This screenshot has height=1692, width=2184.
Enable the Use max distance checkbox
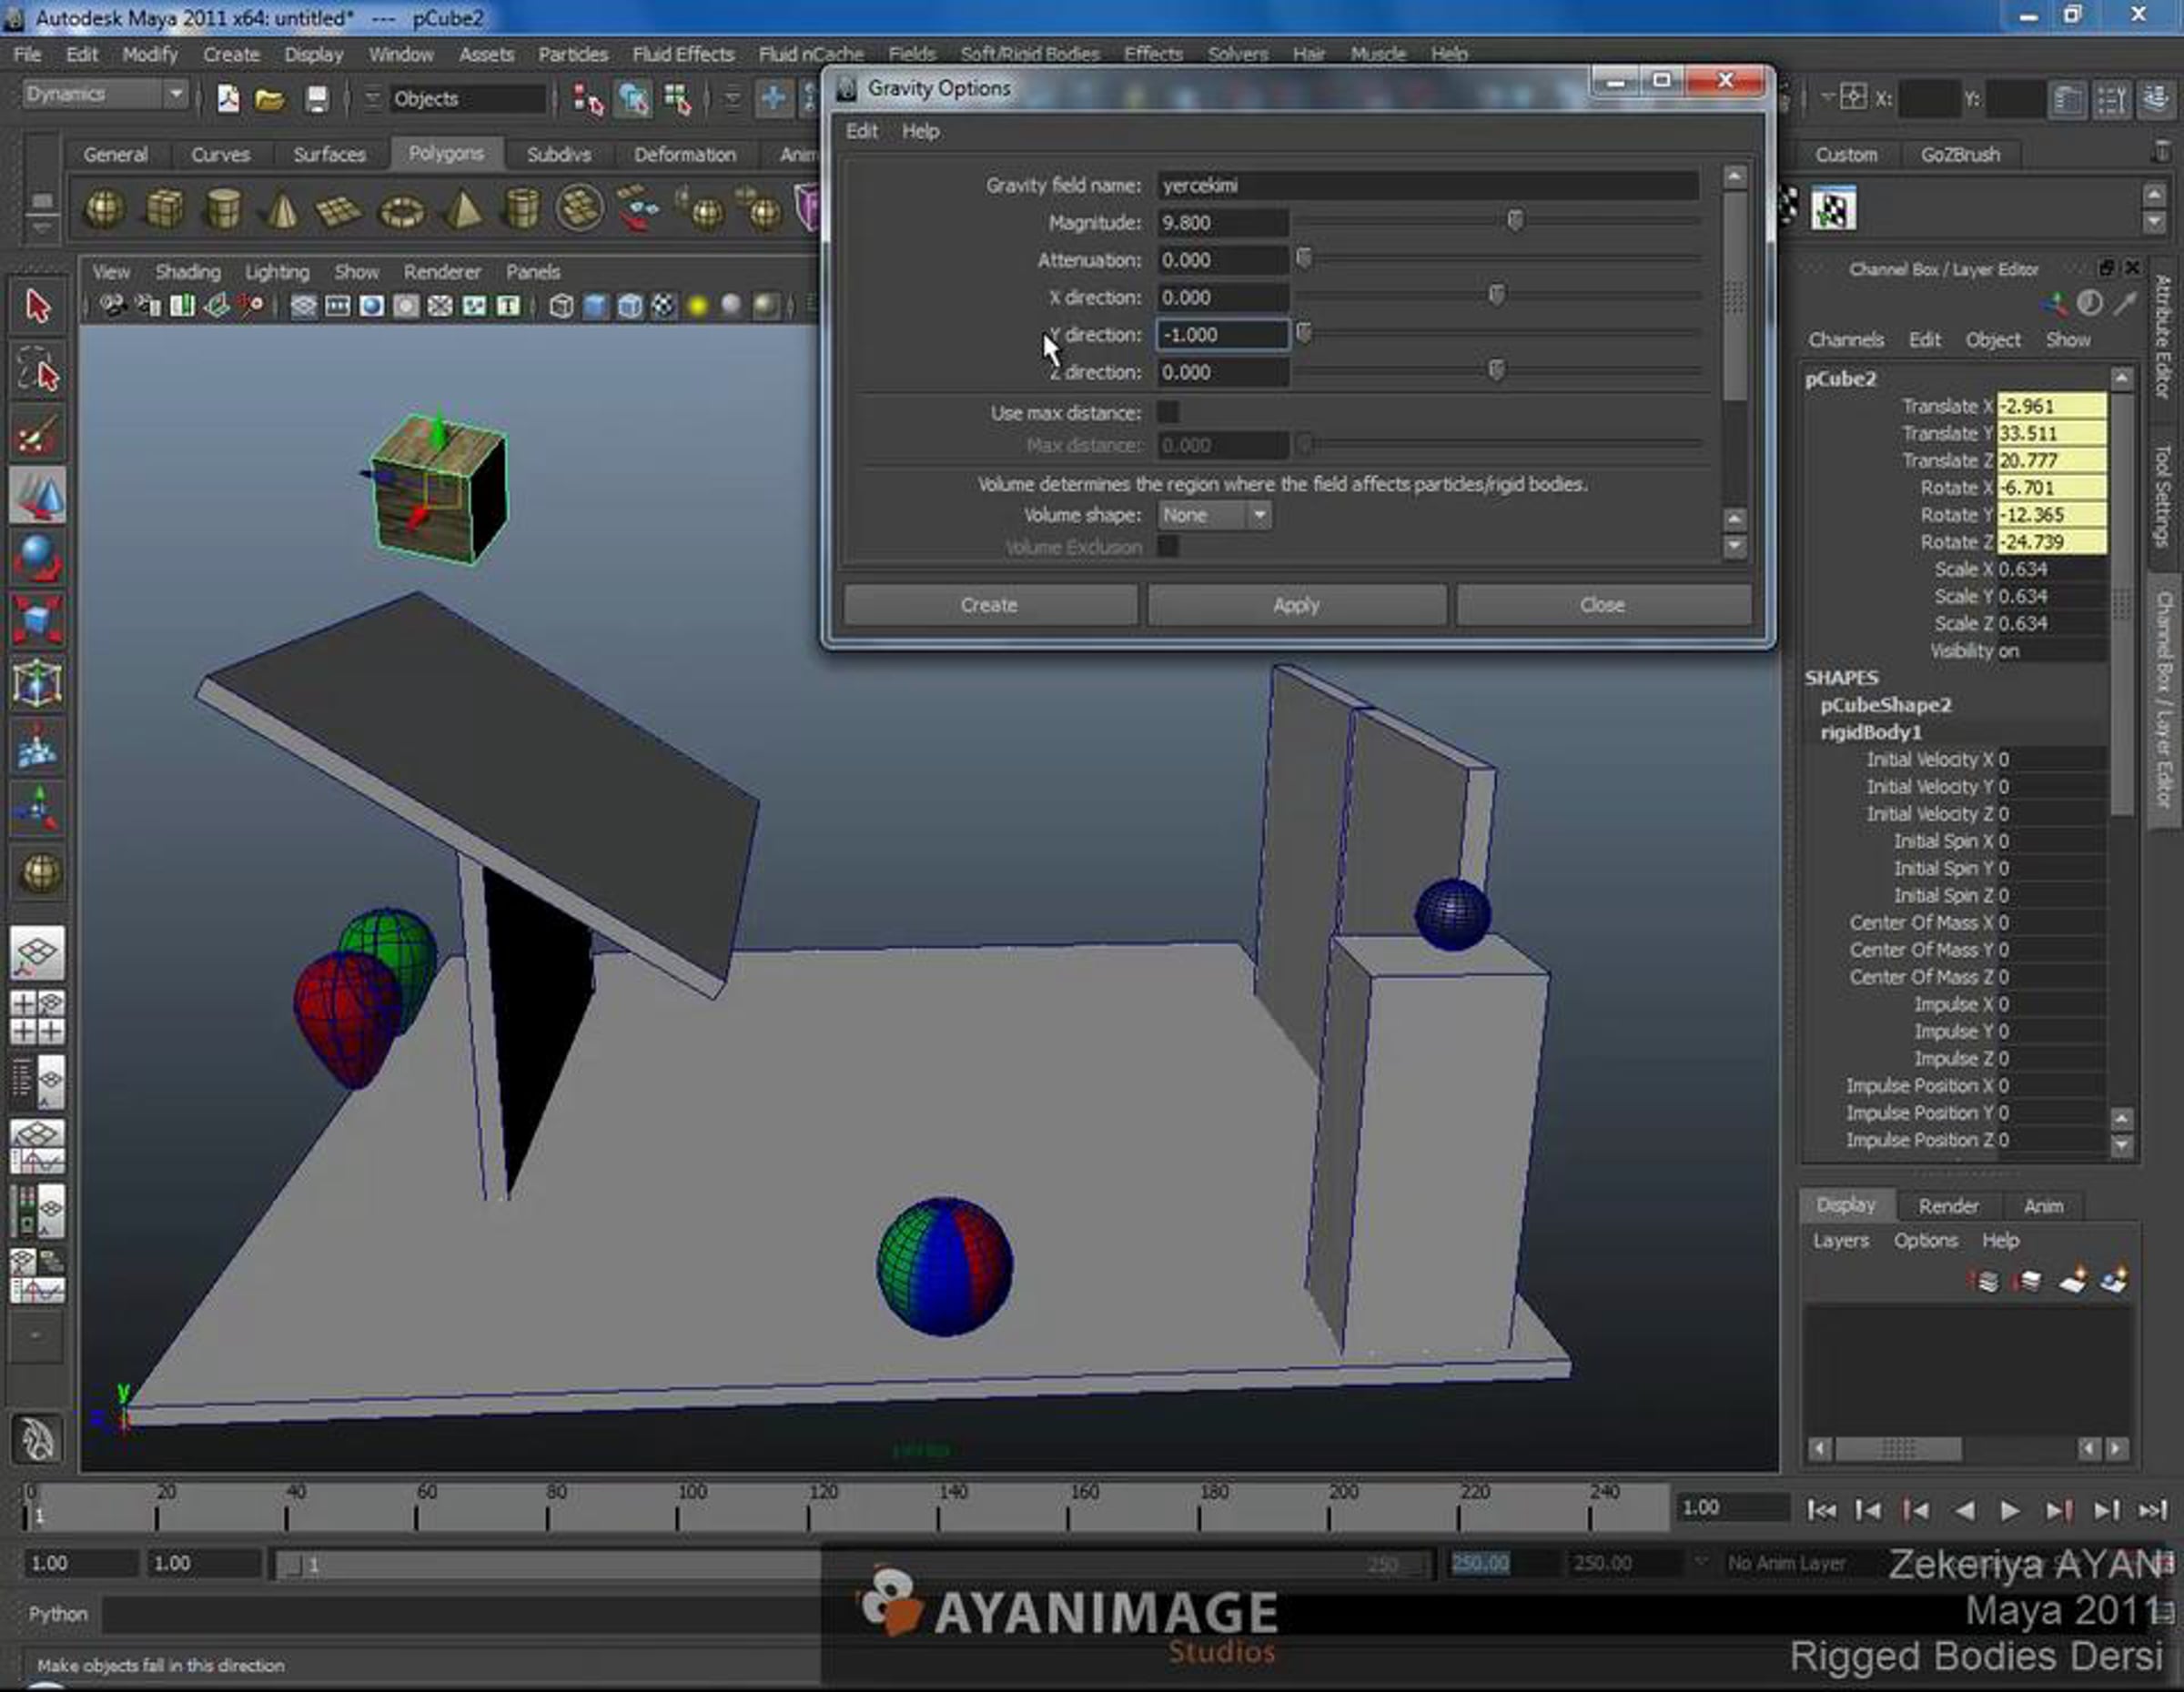[1167, 413]
